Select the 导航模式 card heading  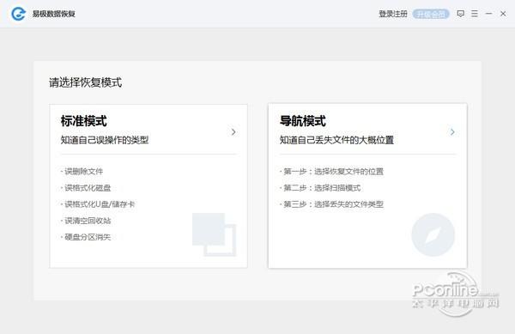pyautogui.click(x=303, y=121)
